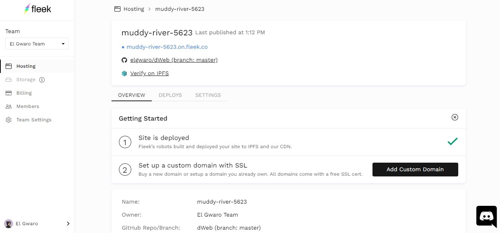This screenshot has height=233, width=500.
Task: Switch to the Settings tab
Action: pyautogui.click(x=208, y=95)
